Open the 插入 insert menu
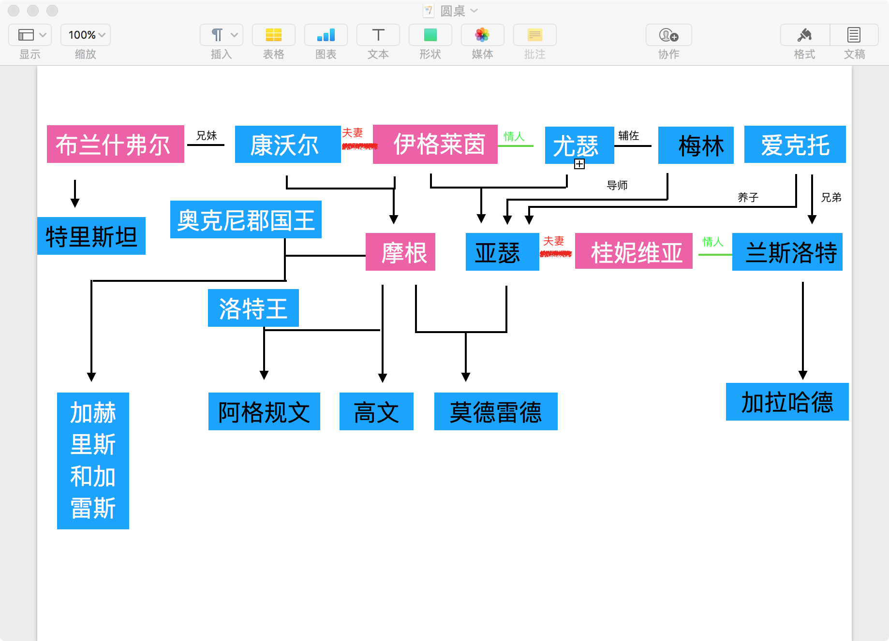Viewport: 889px width, 641px height. click(x=221, y=35)
